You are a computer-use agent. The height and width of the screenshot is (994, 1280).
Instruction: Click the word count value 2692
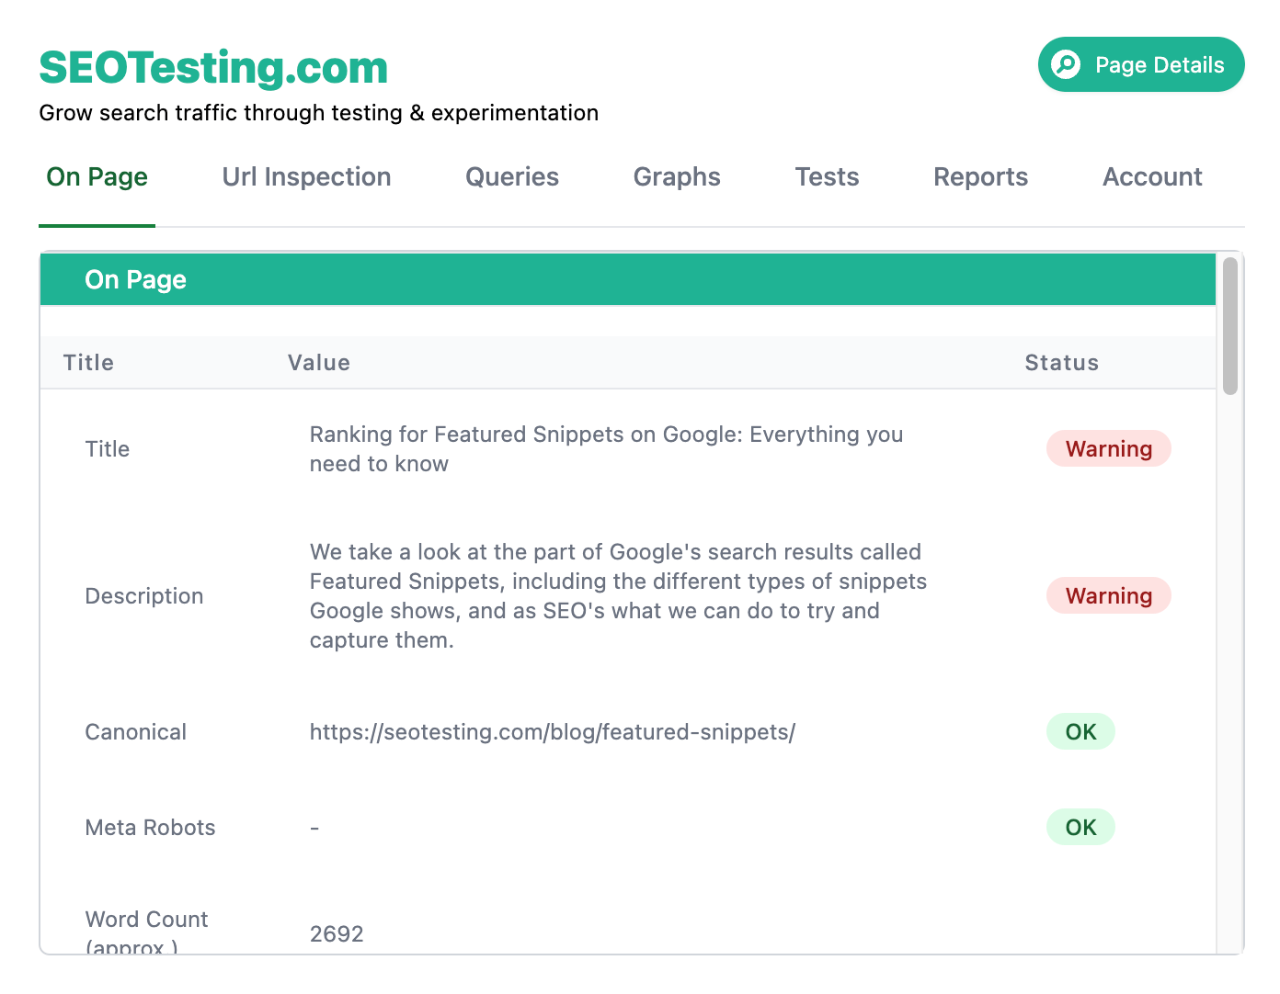[337, 934]
